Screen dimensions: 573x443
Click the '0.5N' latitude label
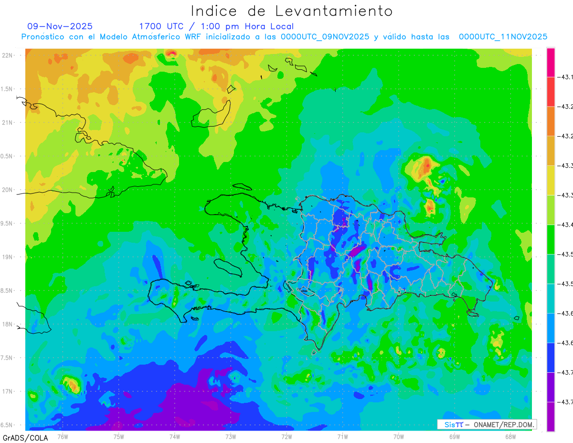click(7, 156)
